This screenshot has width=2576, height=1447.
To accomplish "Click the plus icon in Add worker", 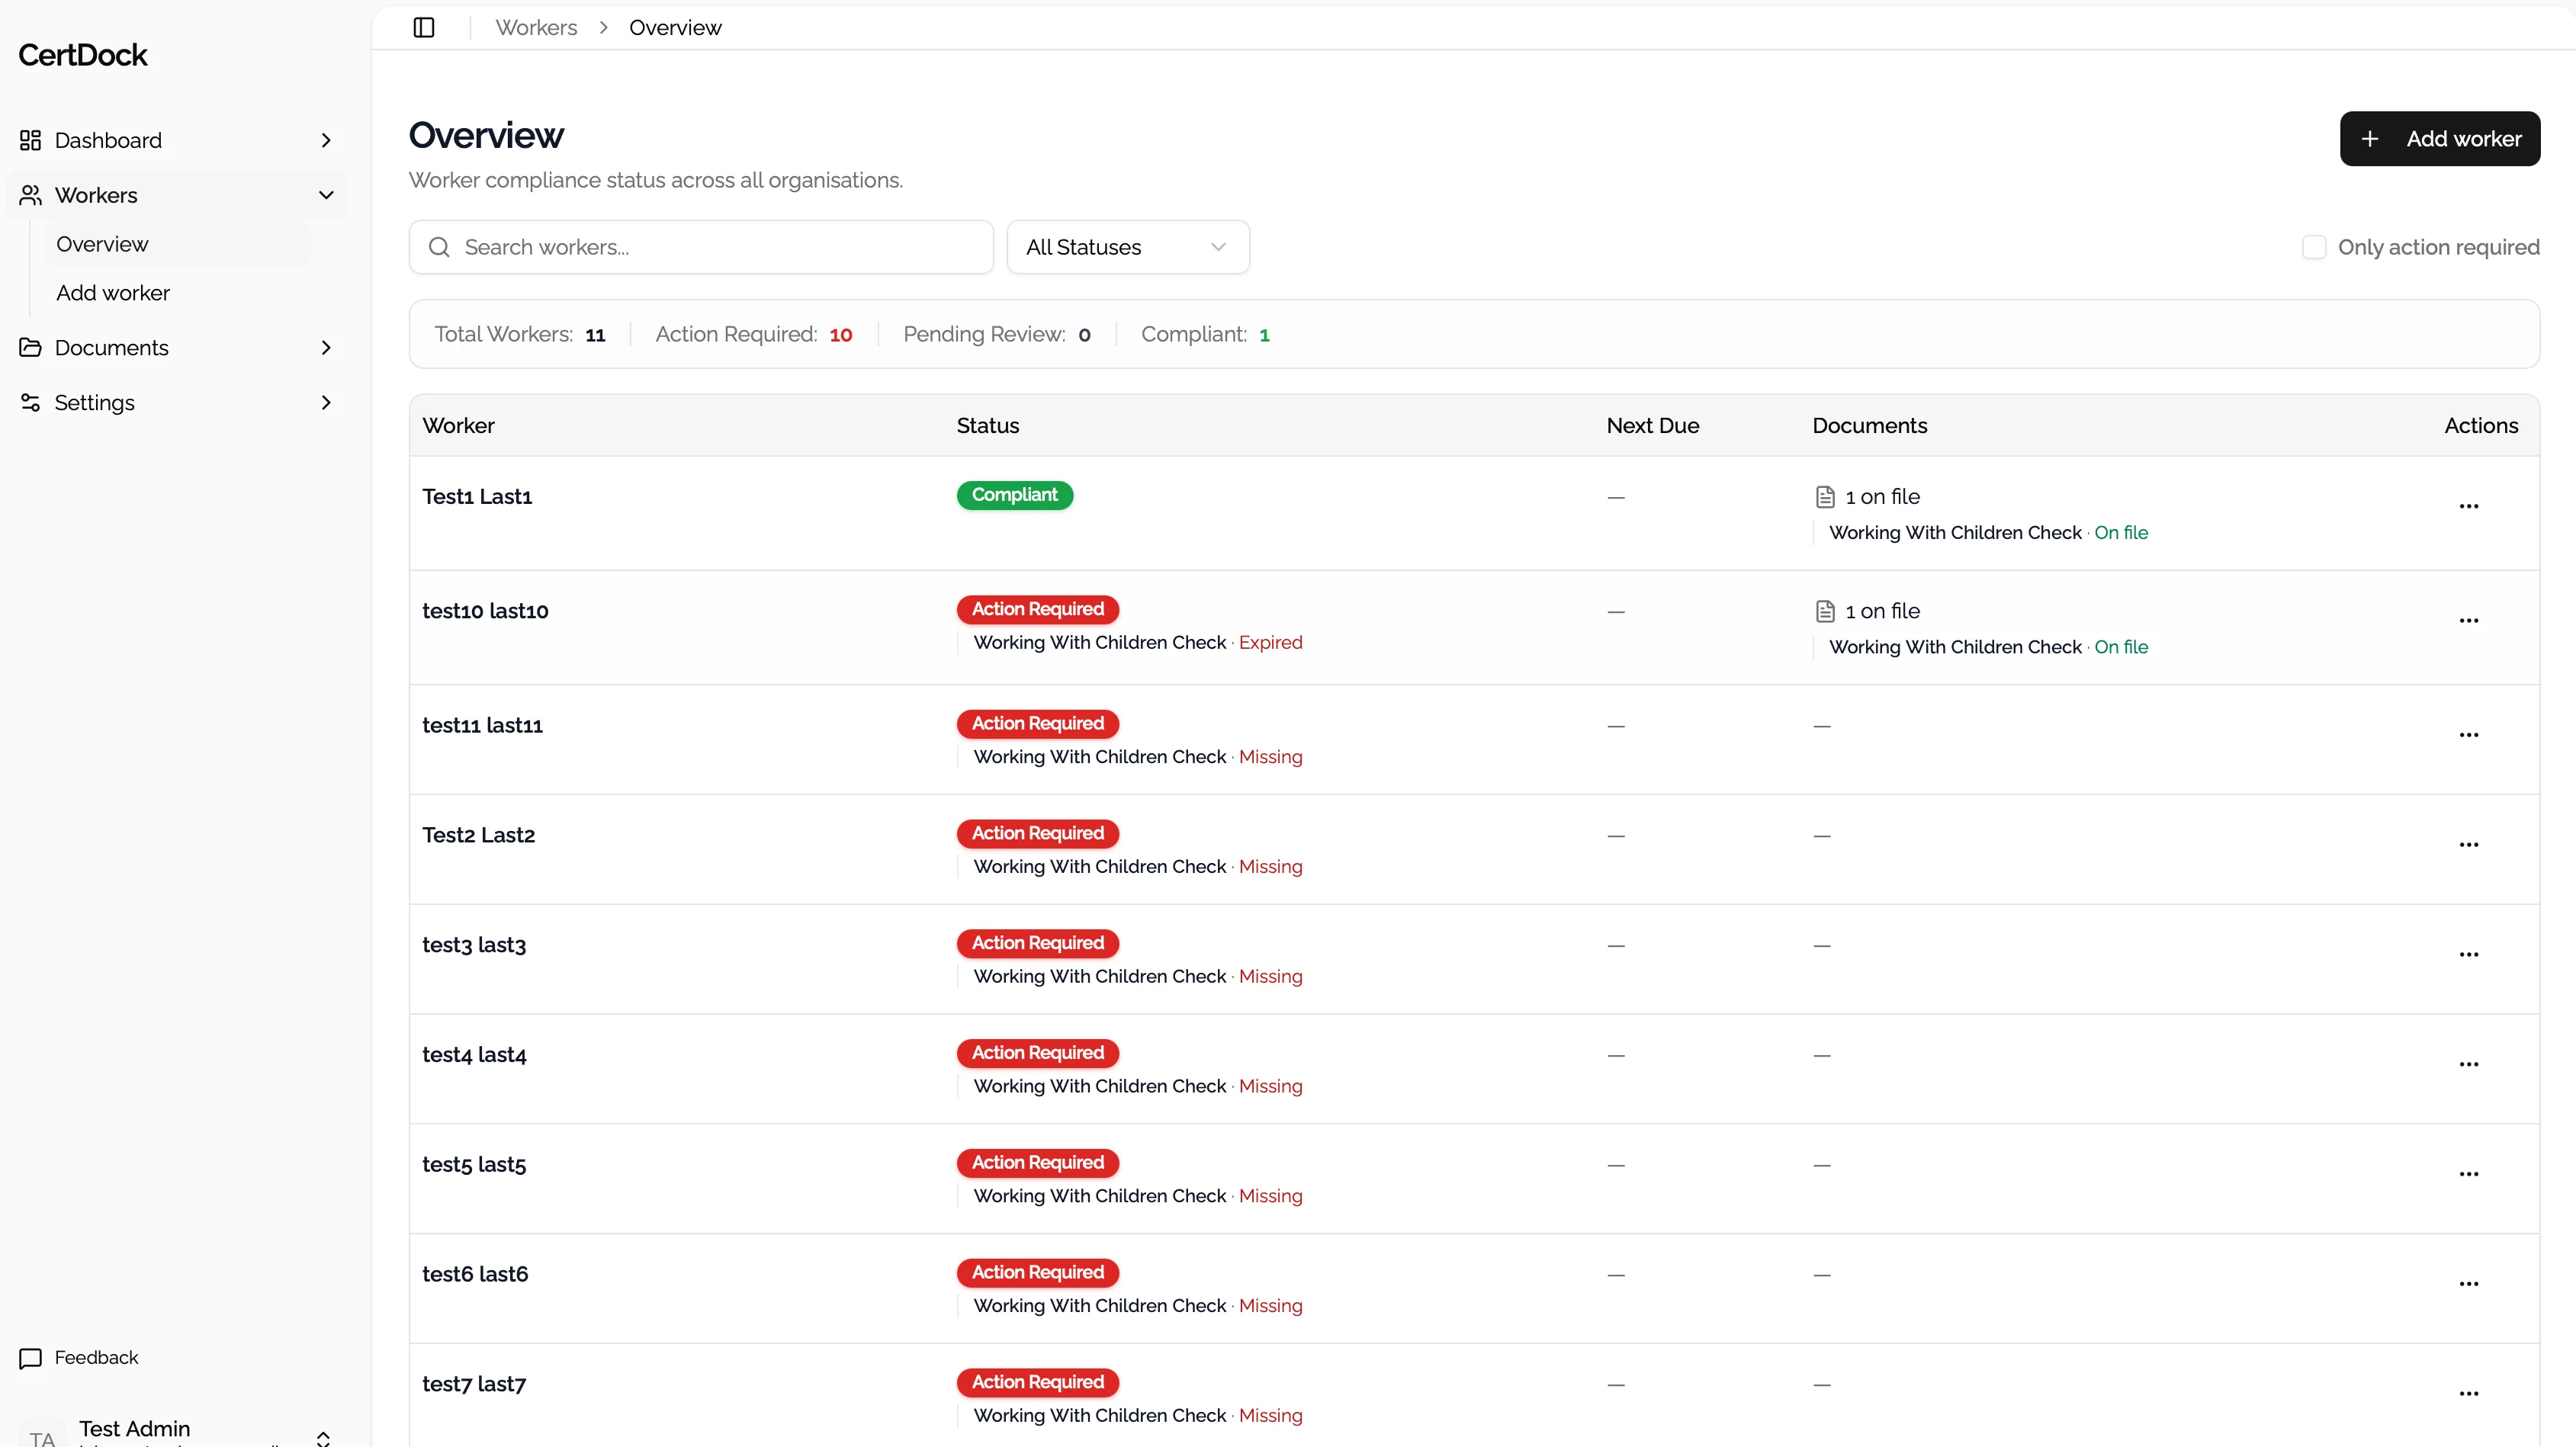I will 2370,139.
